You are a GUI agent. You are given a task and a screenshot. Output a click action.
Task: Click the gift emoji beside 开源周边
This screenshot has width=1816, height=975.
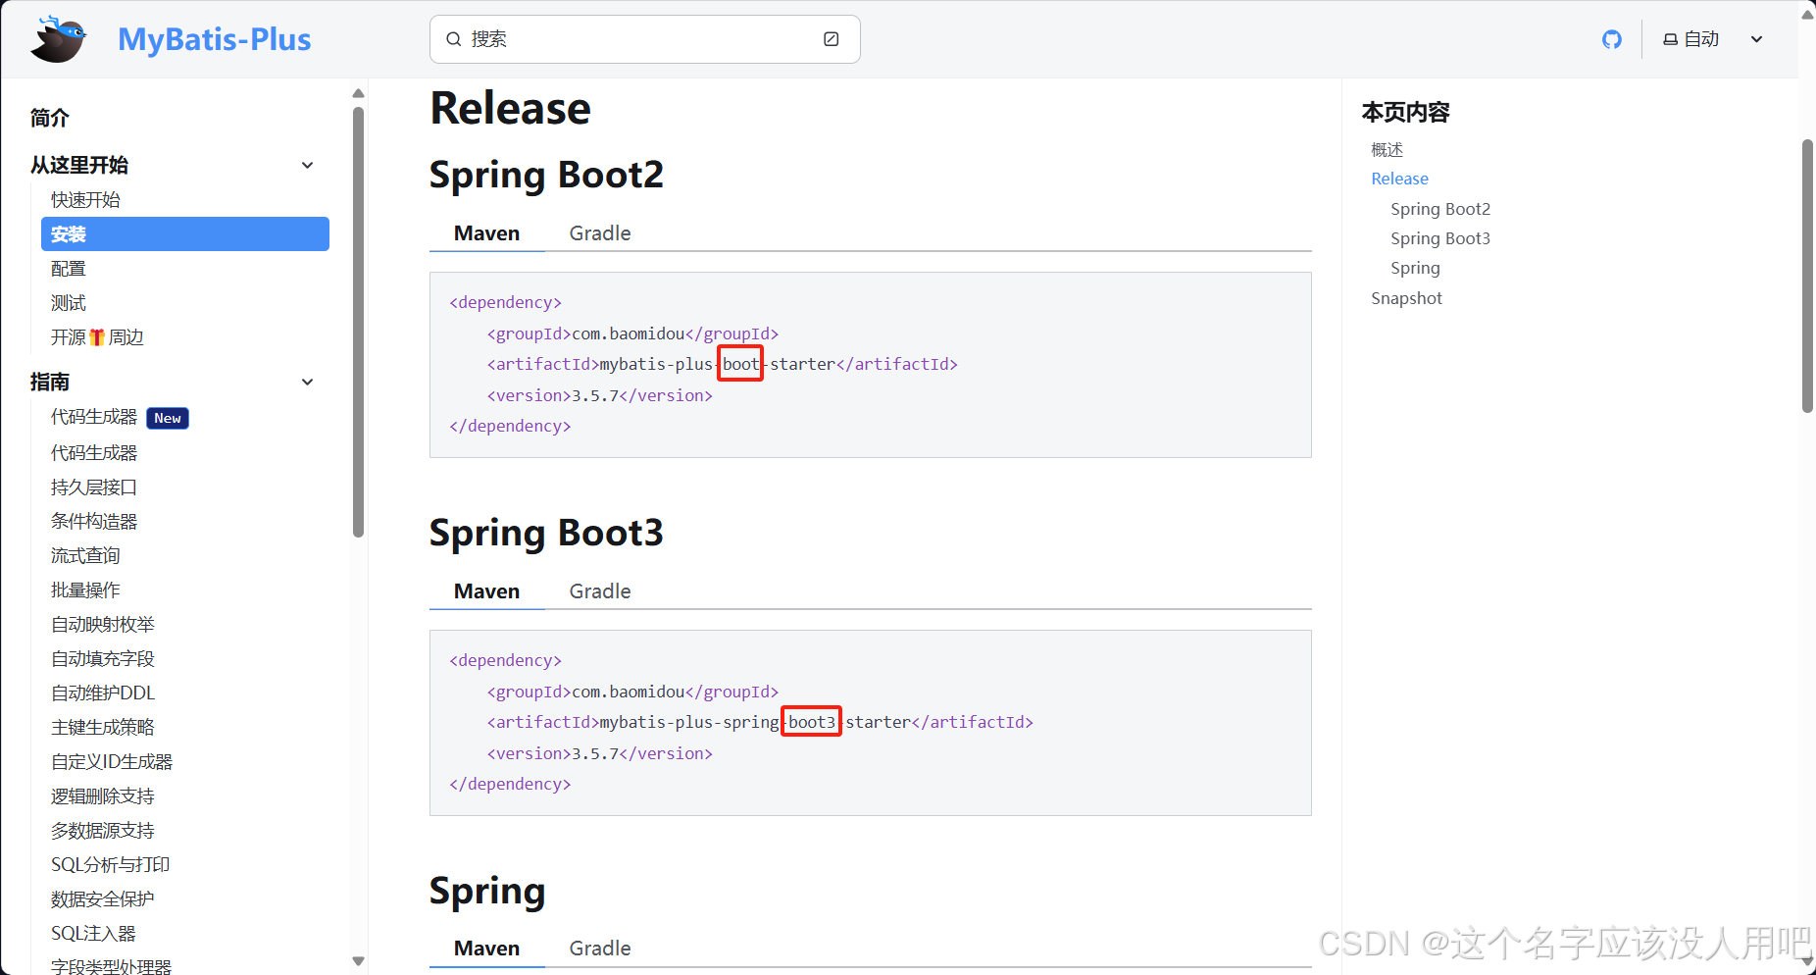point(96,336)
